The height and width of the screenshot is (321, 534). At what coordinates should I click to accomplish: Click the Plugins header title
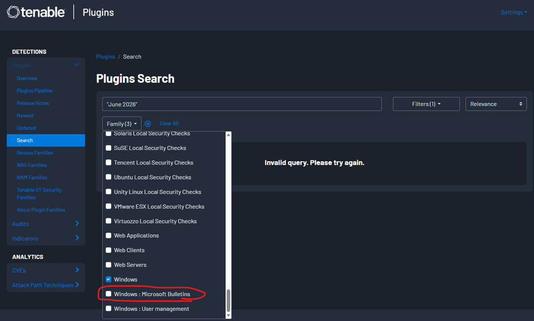(98, 12)
